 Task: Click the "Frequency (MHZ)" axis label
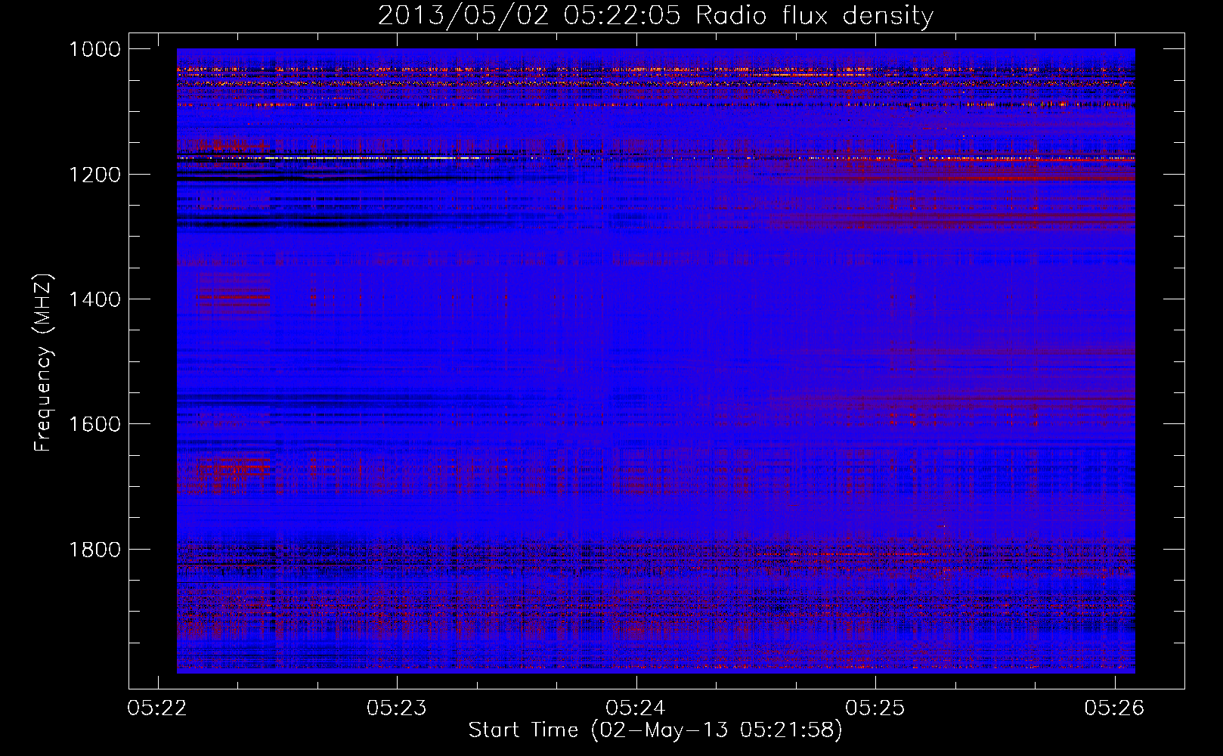[43, 363]
